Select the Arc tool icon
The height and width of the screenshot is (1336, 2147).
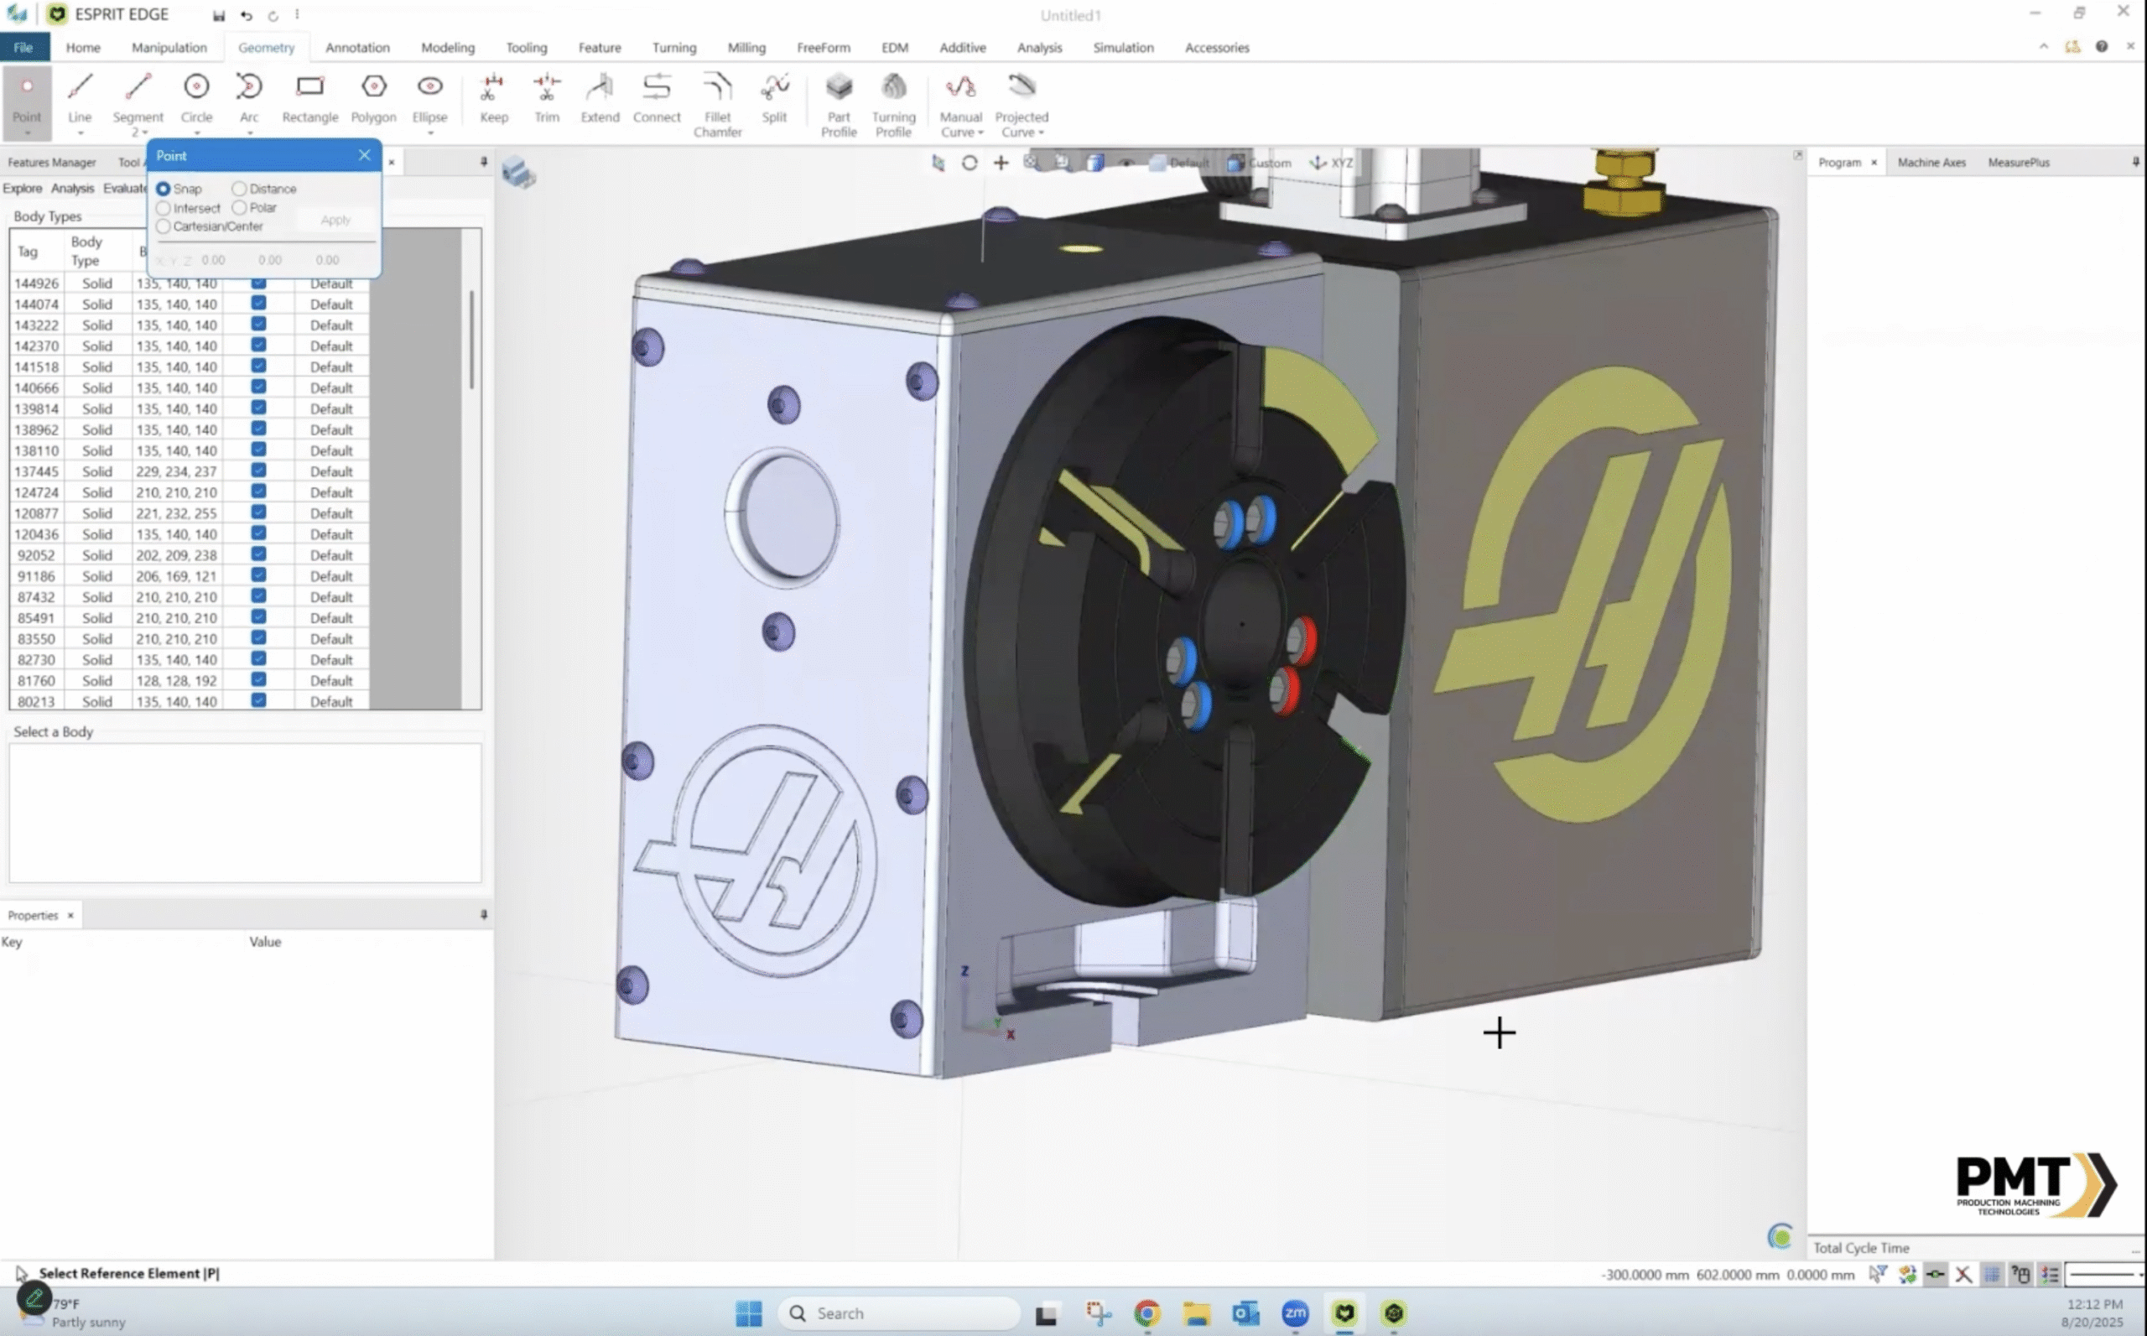249,86
